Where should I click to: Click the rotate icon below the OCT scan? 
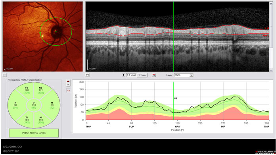click(88, 75)
